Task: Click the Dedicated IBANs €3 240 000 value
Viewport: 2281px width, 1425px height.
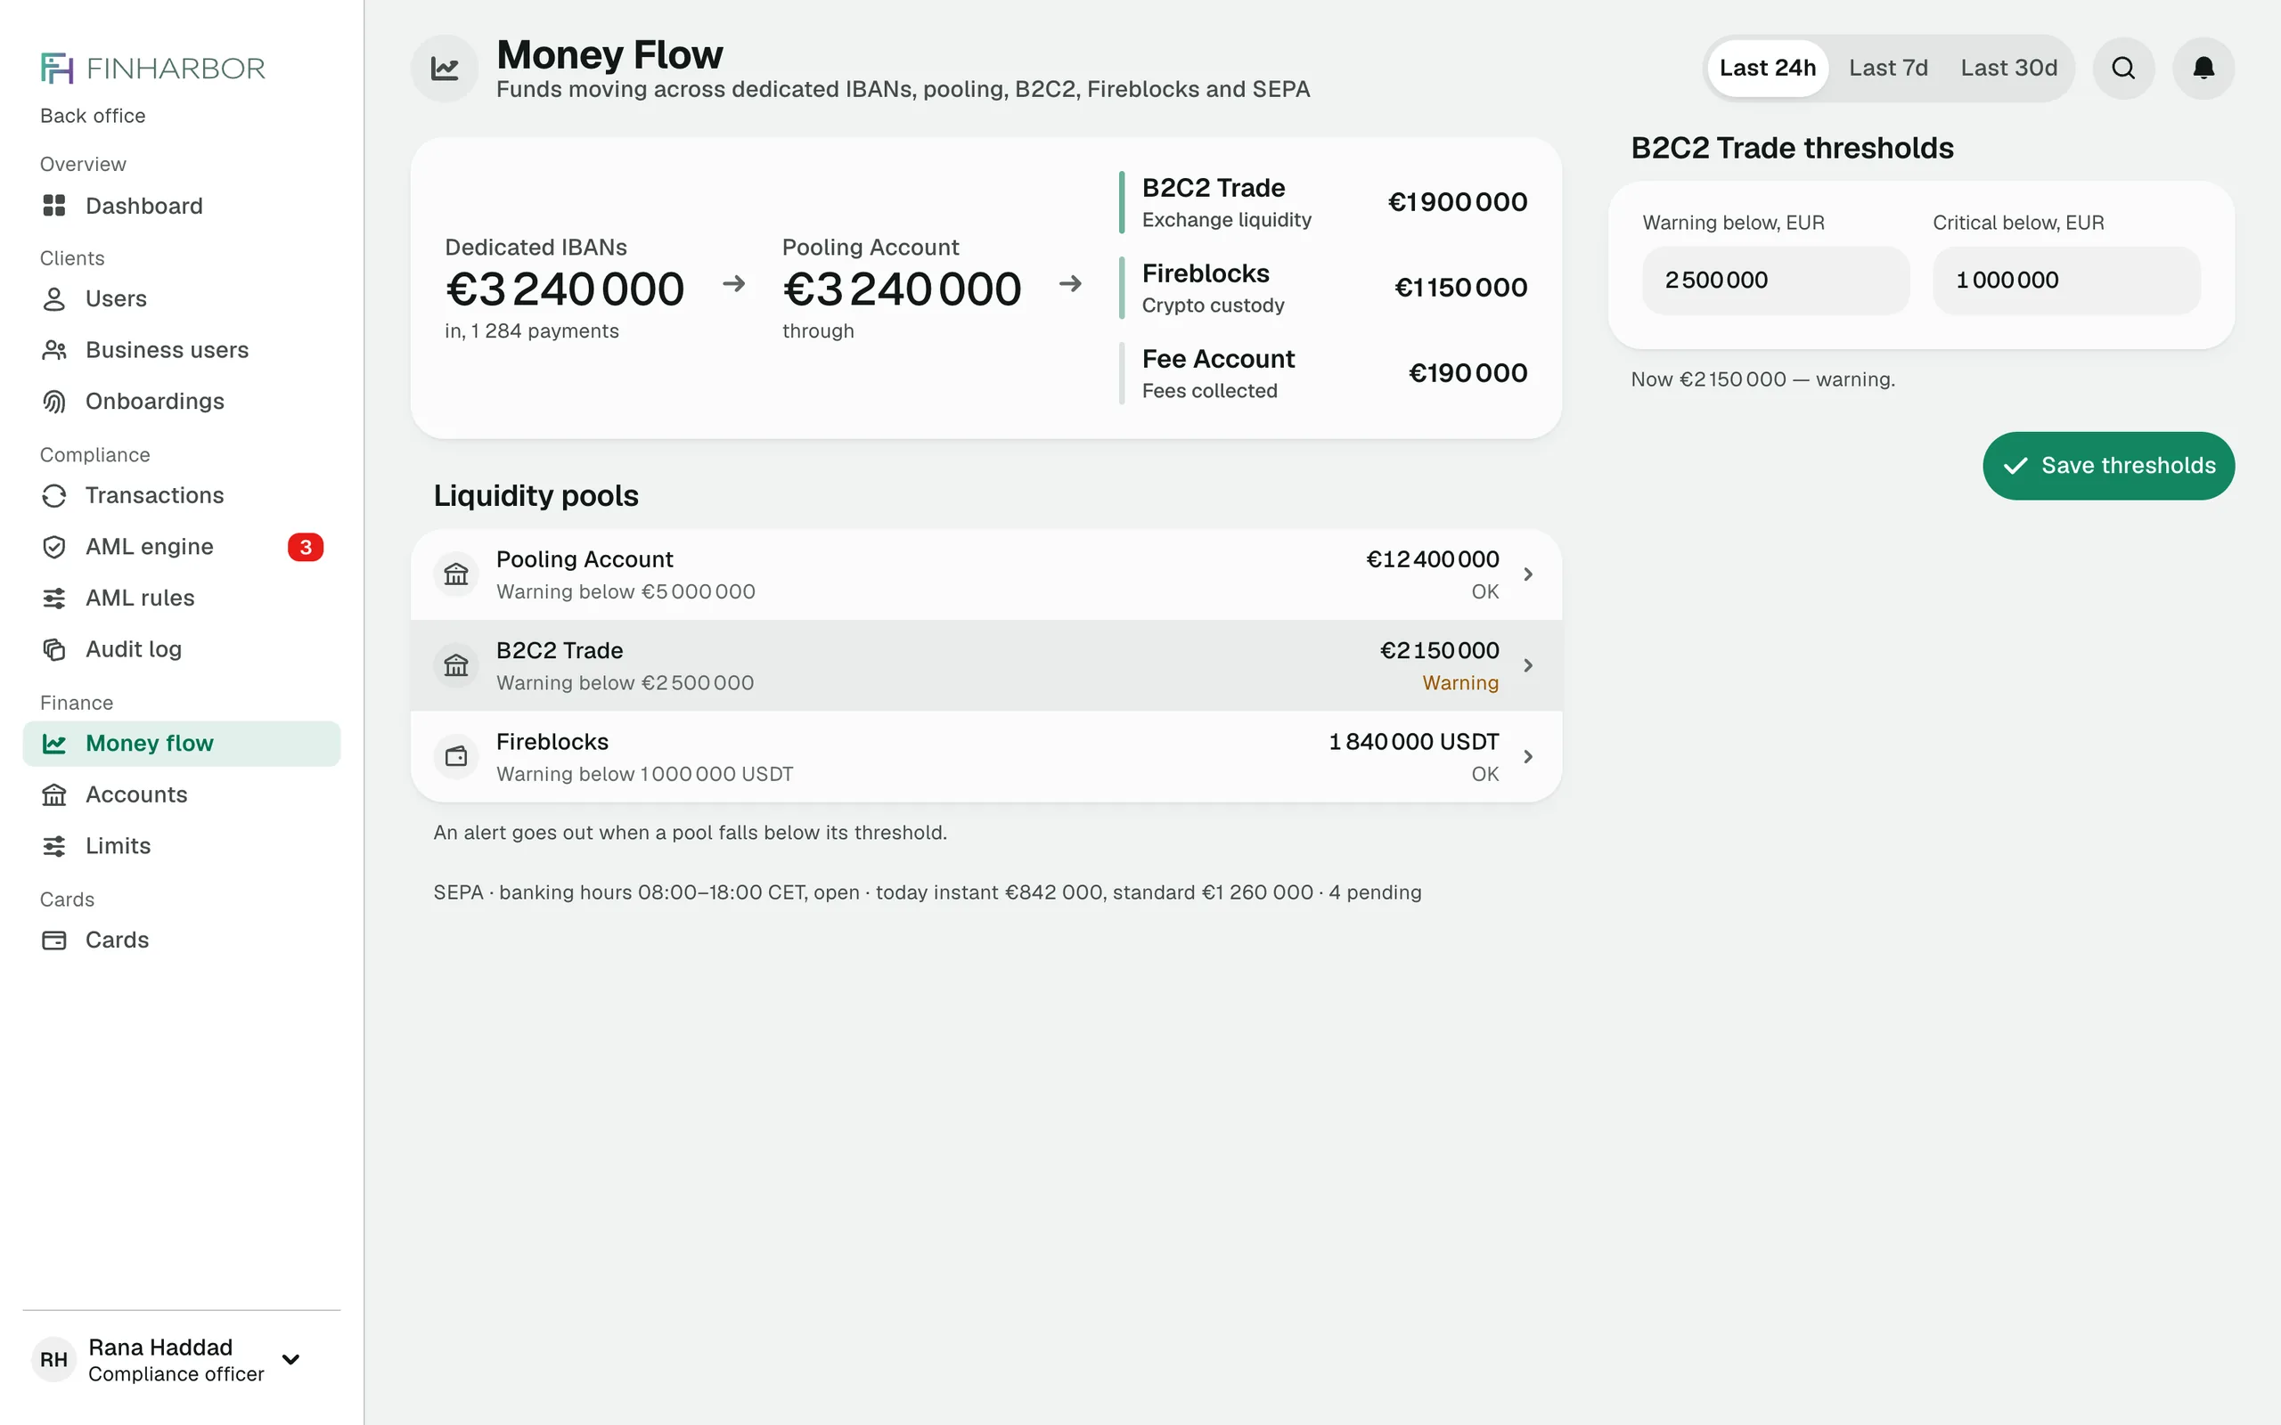Action: click(x=565, y=289)
